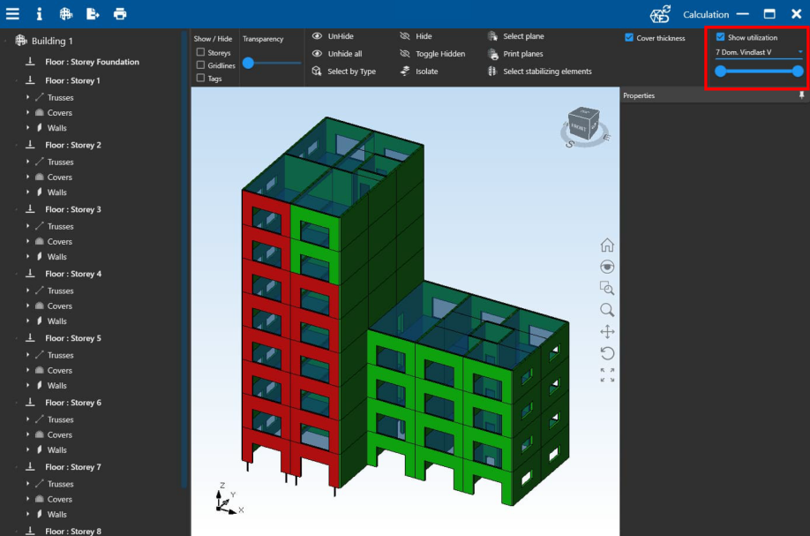Viewport: 810px width, 536px height.
Task: Expand Trusses under Storey 1
Action: 28,97
